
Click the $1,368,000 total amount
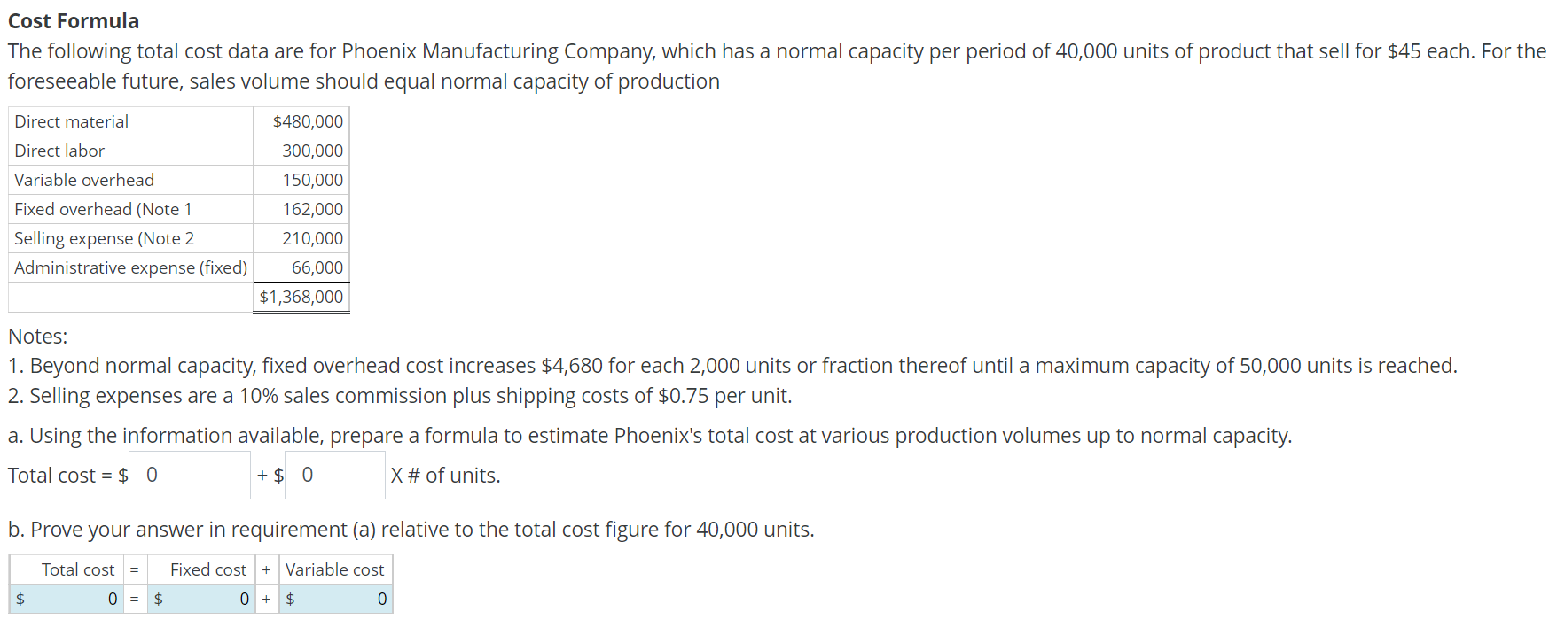[x=301, y=297]
